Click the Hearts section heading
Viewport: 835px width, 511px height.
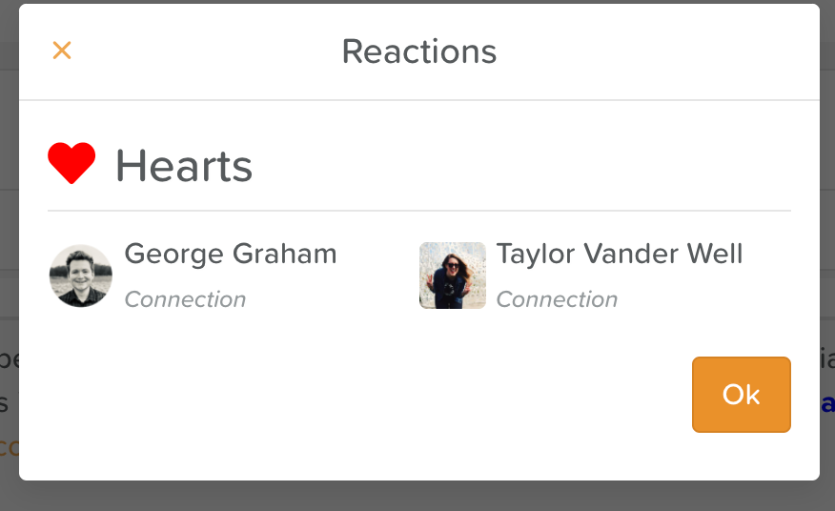pyautogui.click(x=184, y=167)
